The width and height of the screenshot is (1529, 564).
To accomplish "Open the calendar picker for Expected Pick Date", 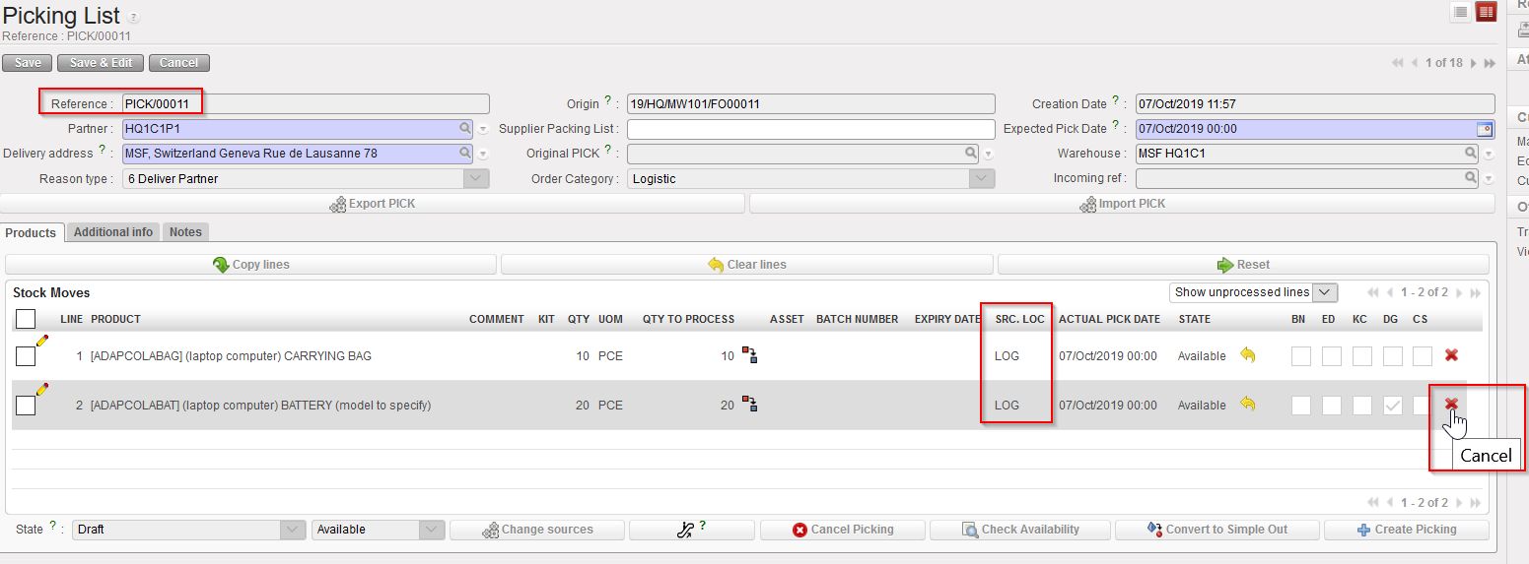I will (x=1484, y=129).
